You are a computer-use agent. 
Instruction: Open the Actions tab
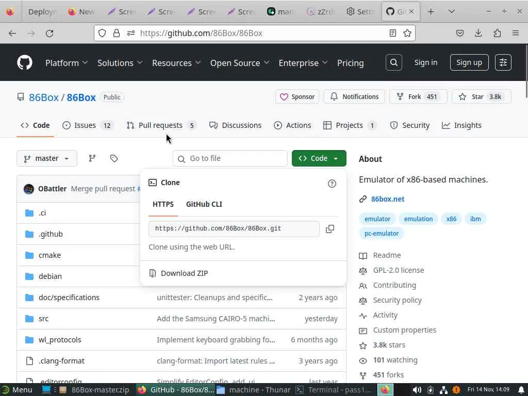pyautogui.click(x=292, y=125)
